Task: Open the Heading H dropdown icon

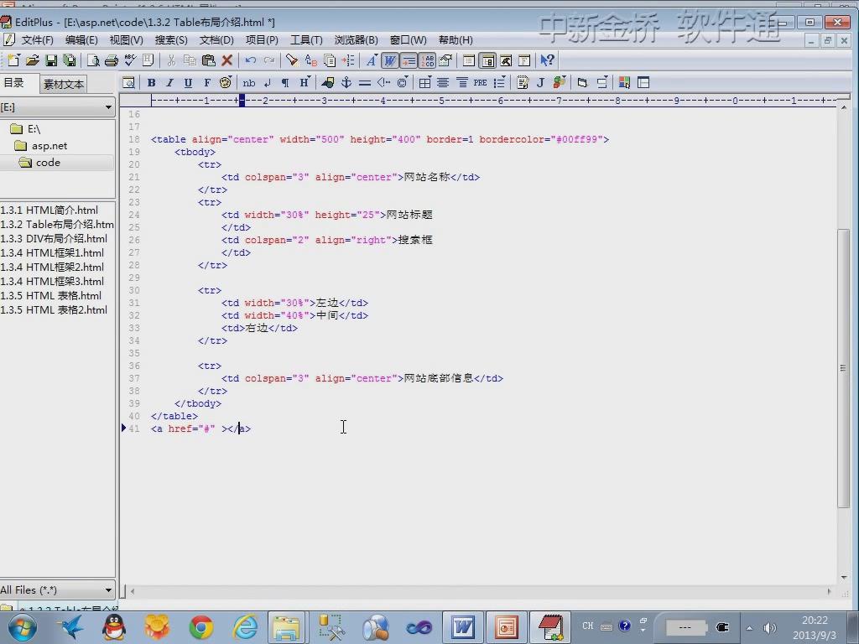Action: click(304, 83)
